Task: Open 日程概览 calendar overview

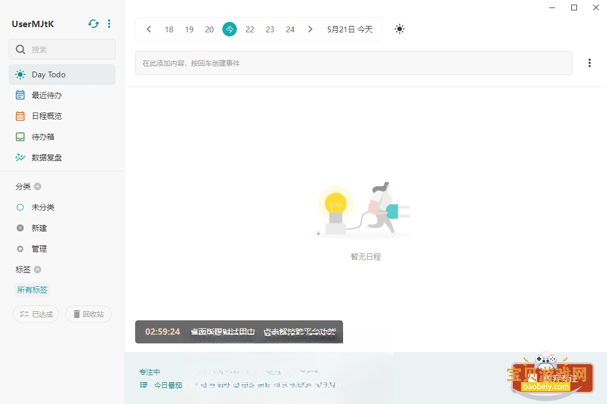Action: pos(62,116)
